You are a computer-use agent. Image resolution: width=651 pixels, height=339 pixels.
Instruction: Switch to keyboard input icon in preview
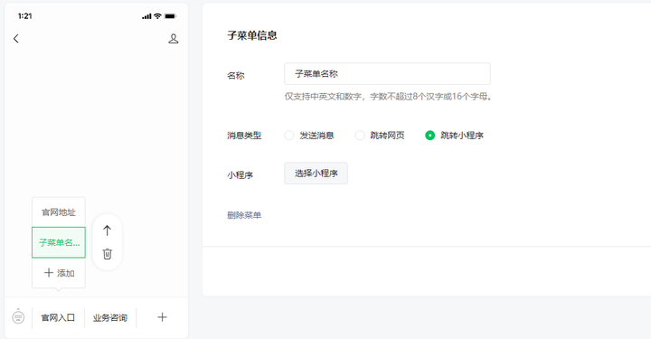18,317
